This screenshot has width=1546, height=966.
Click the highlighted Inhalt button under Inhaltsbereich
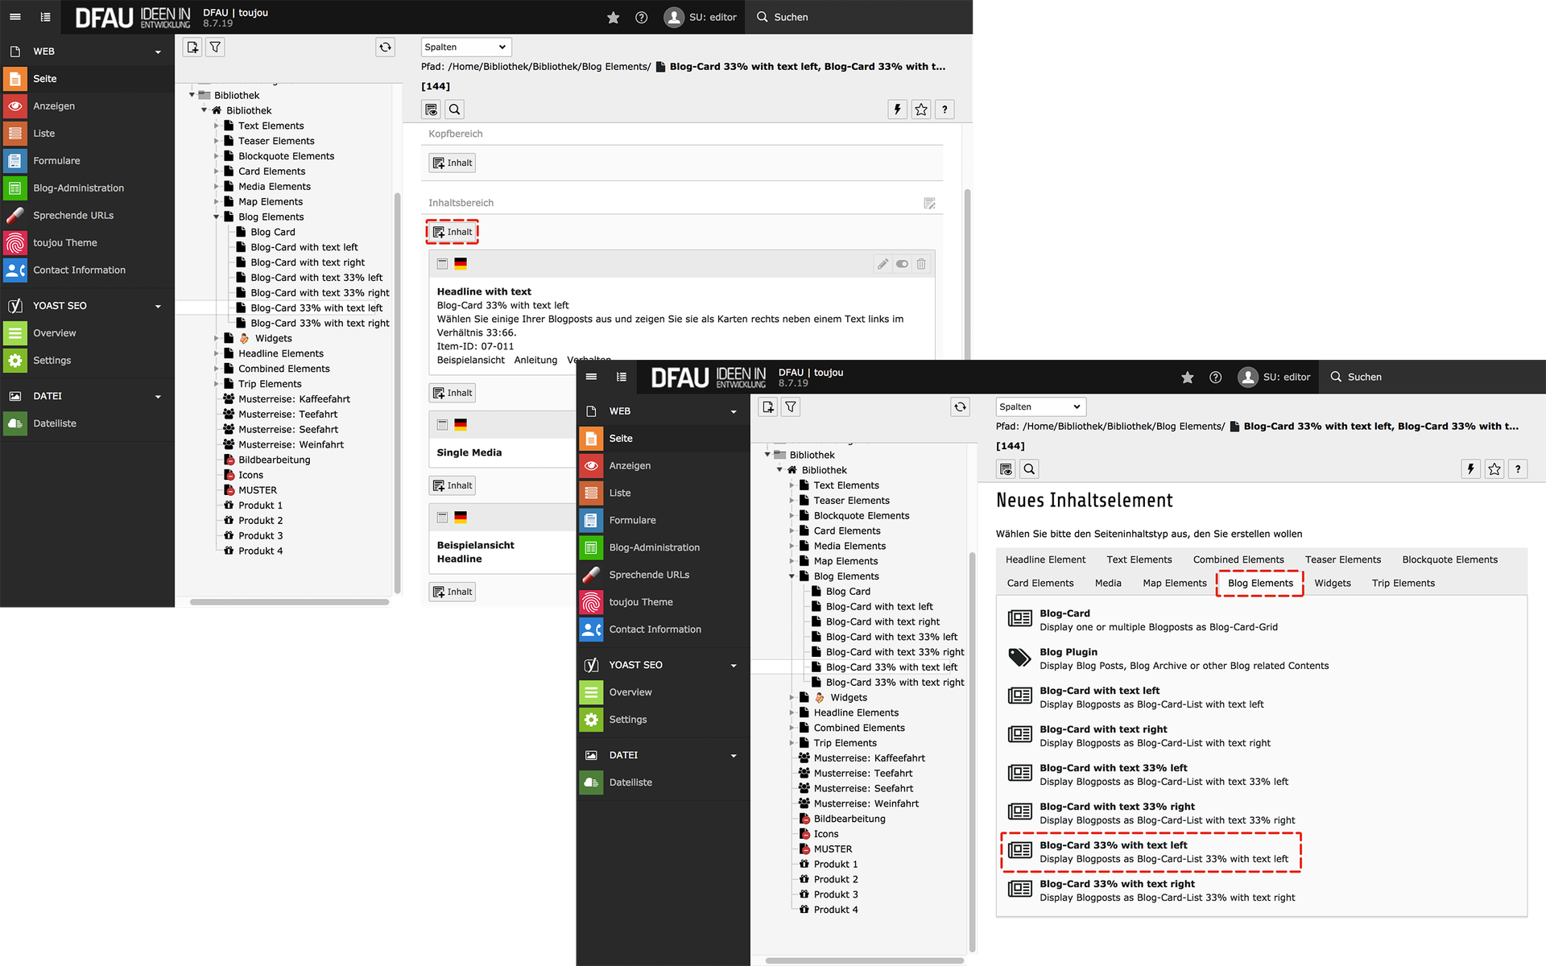pos(453,232)
